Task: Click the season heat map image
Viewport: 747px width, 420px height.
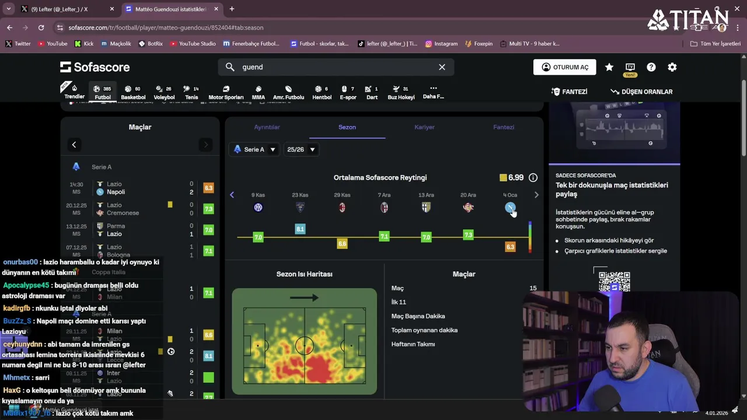Action: coord(305,341)
